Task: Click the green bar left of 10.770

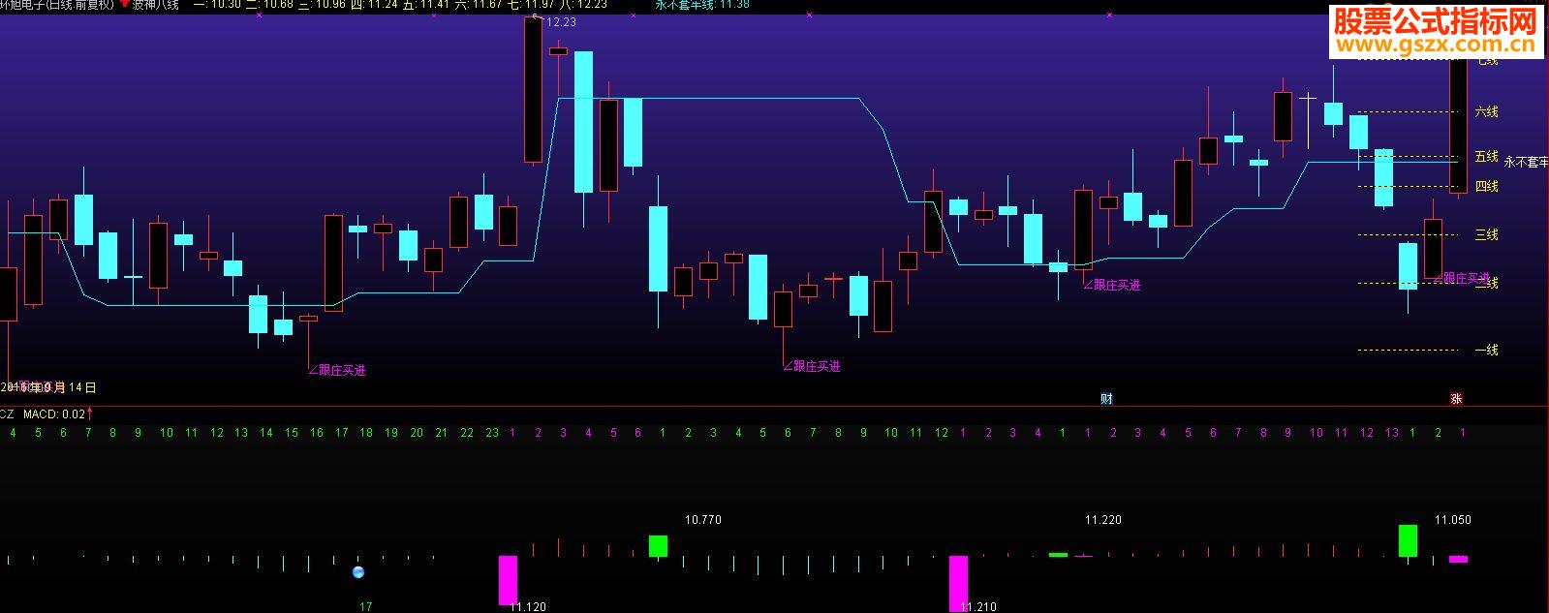Action: [x=658, y=546]
